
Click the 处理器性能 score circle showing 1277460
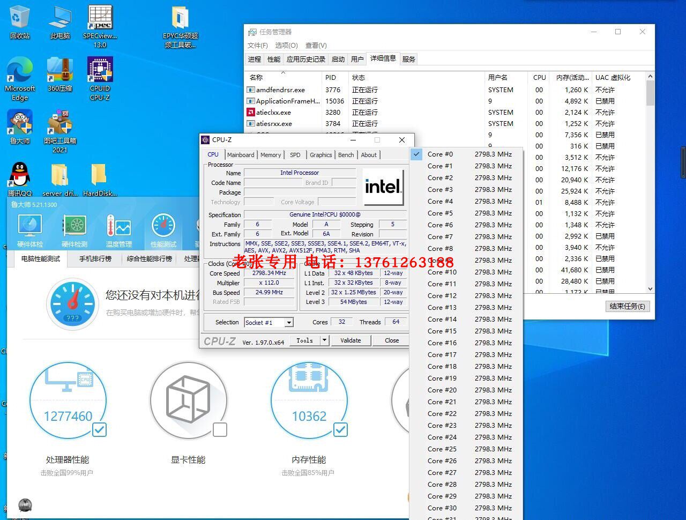click(68, 400)
